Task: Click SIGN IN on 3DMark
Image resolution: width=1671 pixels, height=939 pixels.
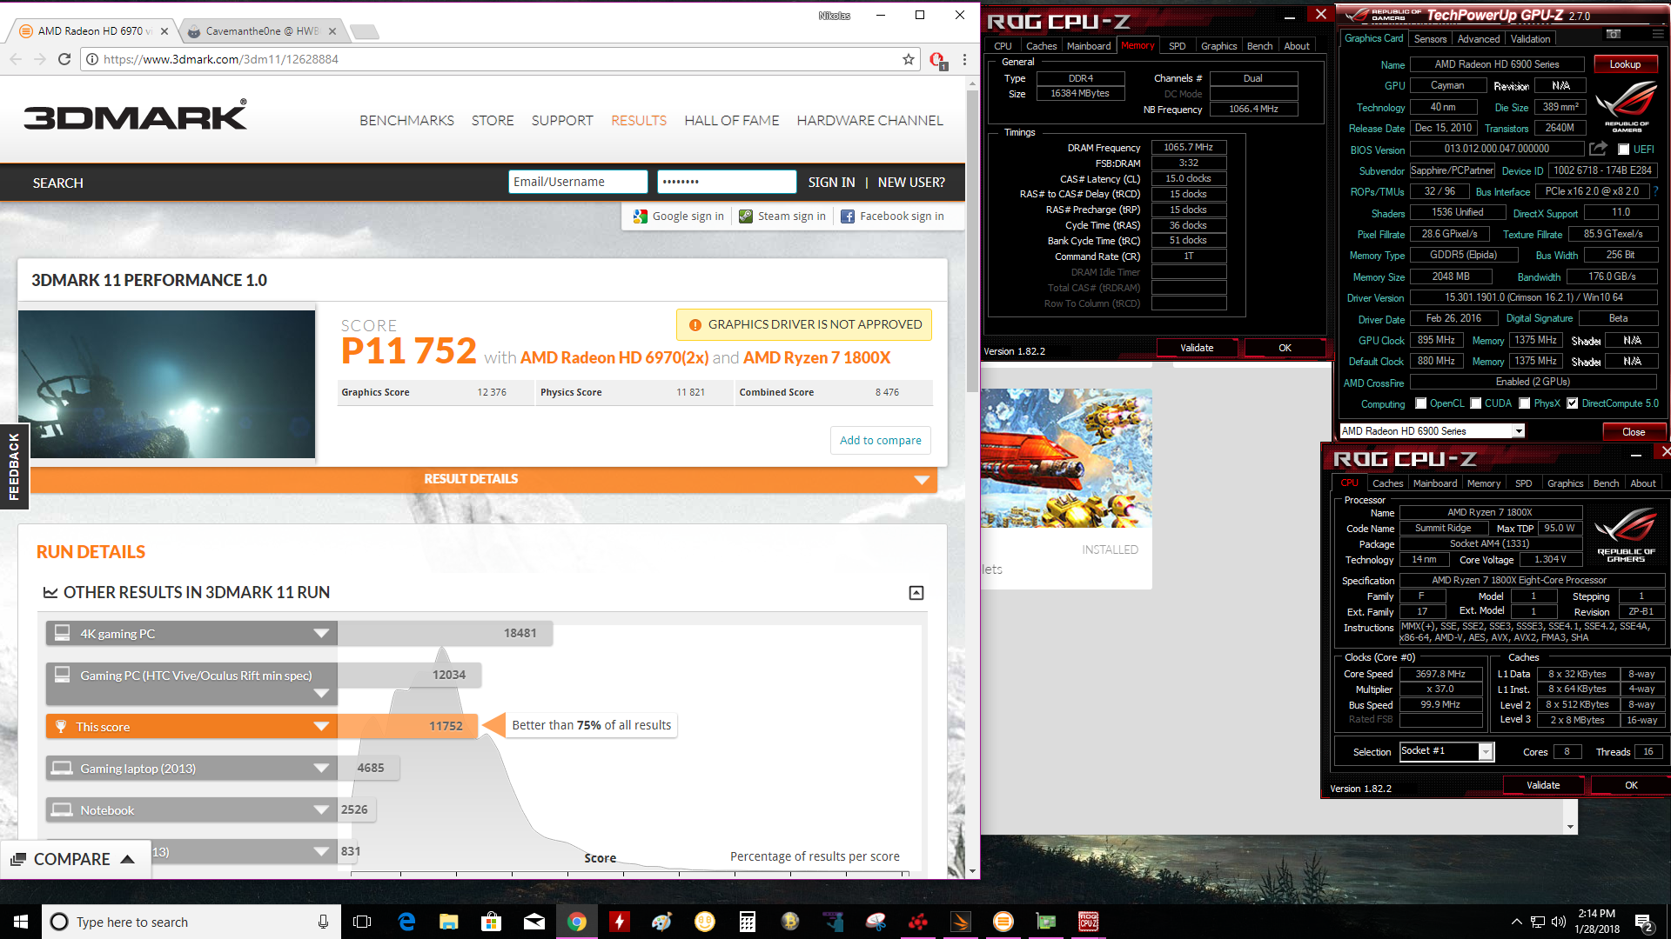Action: [831, 183]
